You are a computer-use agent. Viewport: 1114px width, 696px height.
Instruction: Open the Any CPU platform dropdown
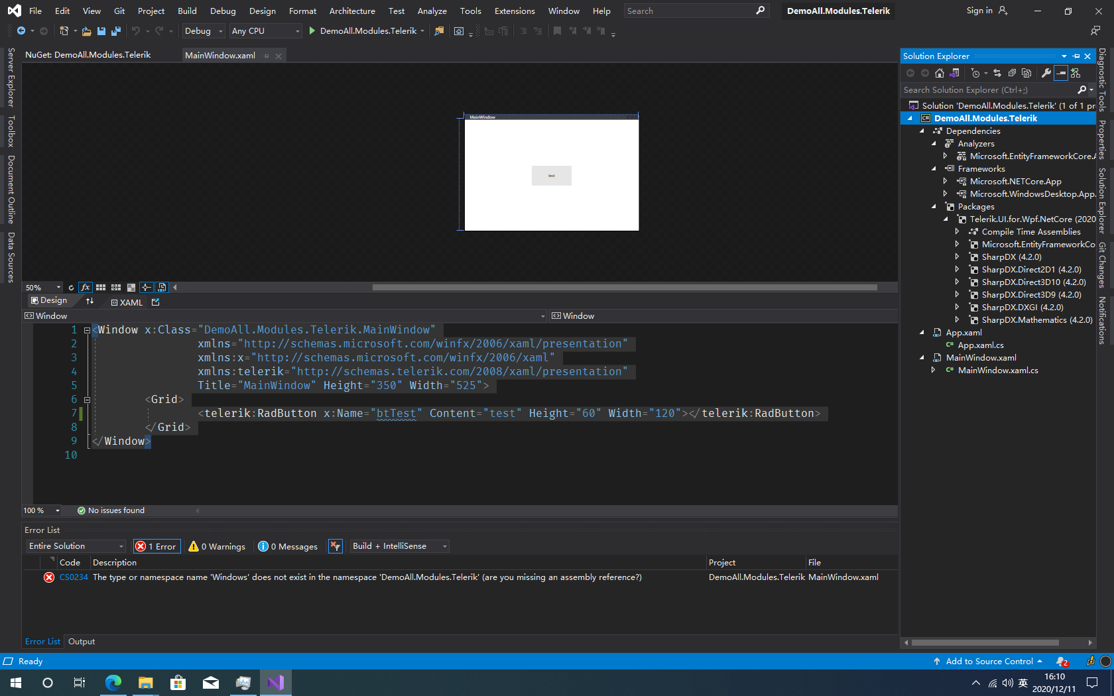coord(265,31)
